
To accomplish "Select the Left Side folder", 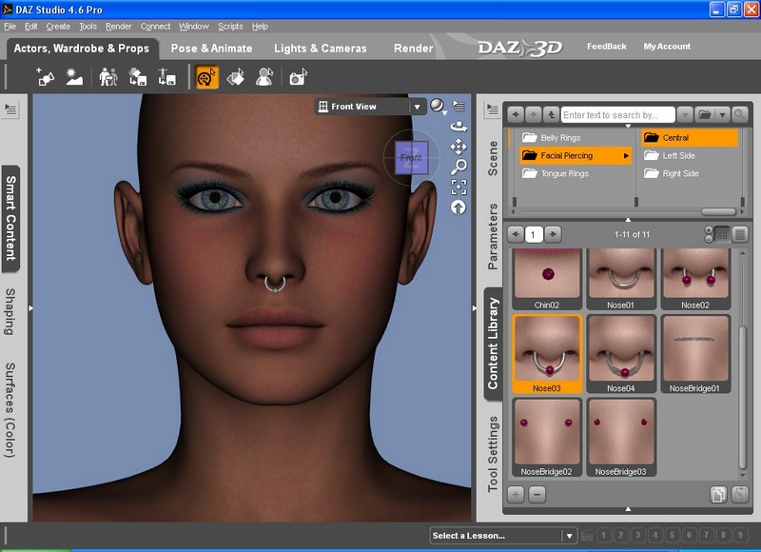I will click(x=689, y=156).
